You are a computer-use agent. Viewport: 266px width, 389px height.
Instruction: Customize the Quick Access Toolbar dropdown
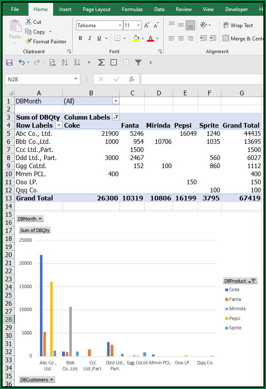point(150,63)
